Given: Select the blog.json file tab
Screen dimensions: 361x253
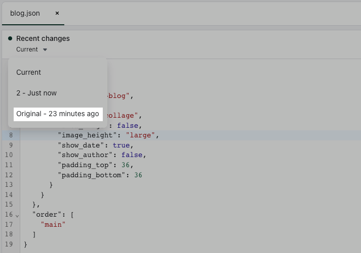Looking at the screenshot, I should [x=25, y=13].
